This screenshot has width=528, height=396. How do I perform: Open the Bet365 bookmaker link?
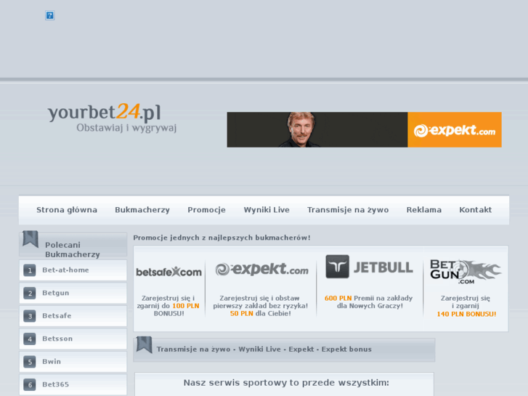[x=56, y=384]
